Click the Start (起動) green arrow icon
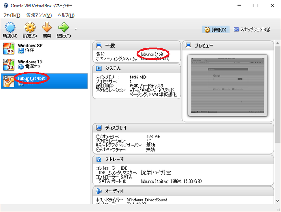This screenshot has width=281, height=212. tap(64, 27)
